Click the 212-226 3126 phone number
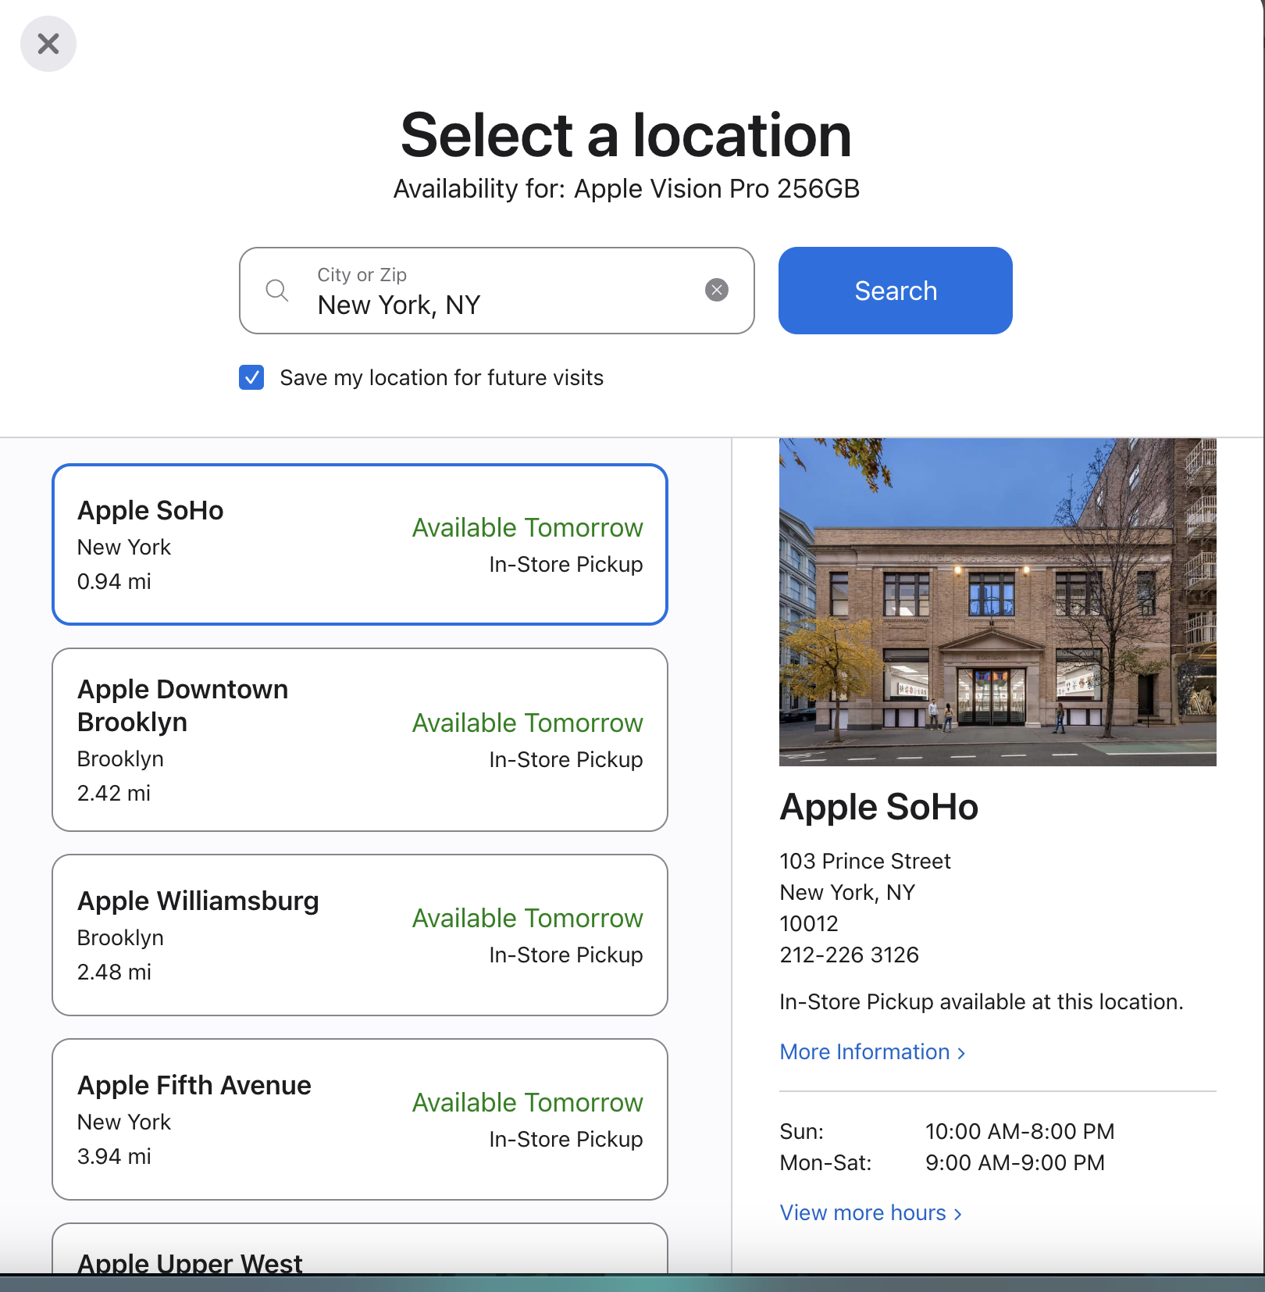 [x=850, y=955]
